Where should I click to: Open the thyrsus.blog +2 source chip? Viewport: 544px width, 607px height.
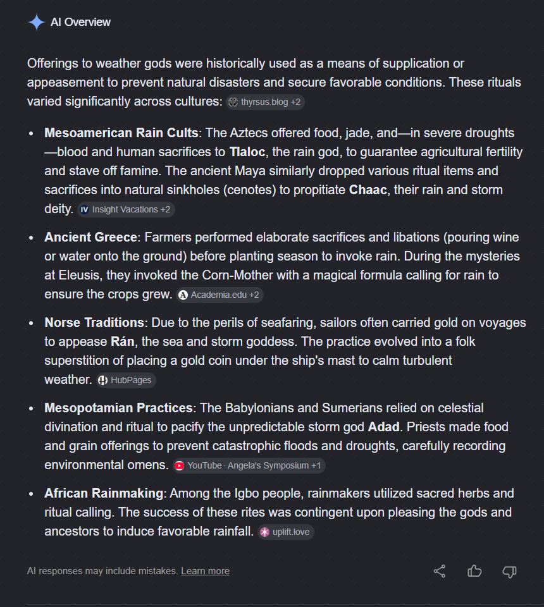click(265, 102)
